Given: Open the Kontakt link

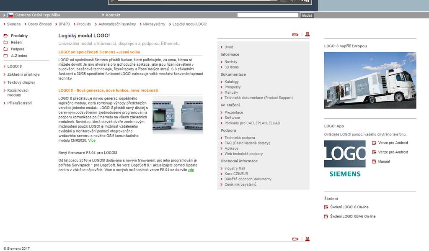Looking at the screenshot, I should click(x=113, y=15).
